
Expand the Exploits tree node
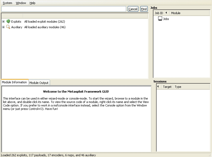[3, 22]
